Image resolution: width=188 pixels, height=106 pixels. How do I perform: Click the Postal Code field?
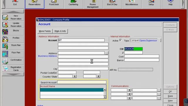click(67, 72)
